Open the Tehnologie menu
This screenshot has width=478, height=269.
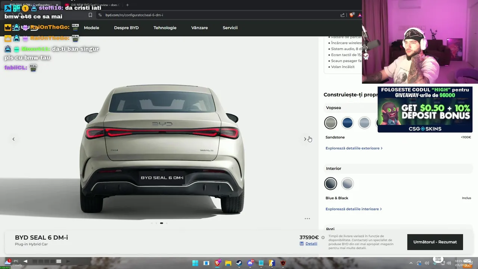165,28
